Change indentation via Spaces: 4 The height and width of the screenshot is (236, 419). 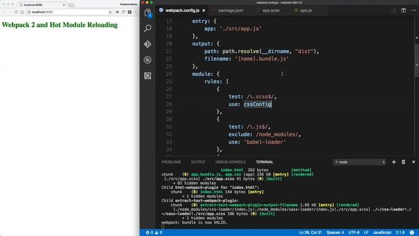click(335, 233)
